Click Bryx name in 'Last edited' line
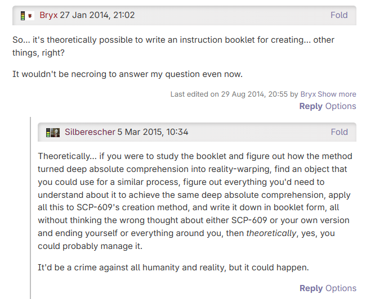Viewport: 375px width, 299px height. pyautogui.click(x=308, y=94)
